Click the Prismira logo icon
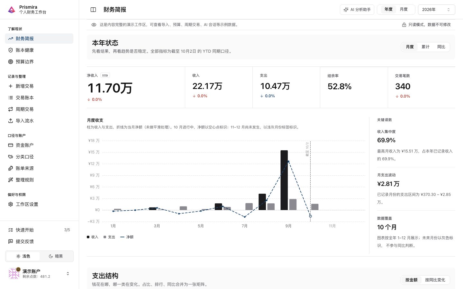463x289 pixels. pyautogui.click(x=12, y=10)
